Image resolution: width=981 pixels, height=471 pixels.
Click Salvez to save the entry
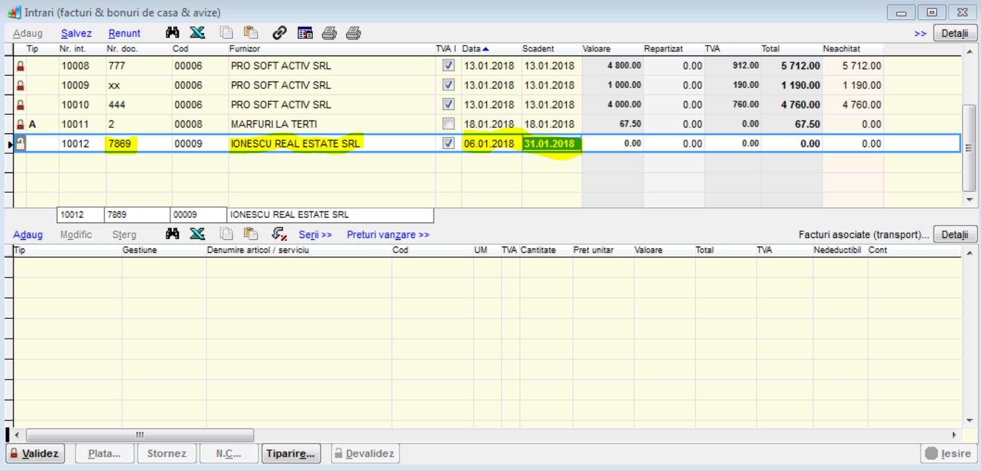point(76,33)
